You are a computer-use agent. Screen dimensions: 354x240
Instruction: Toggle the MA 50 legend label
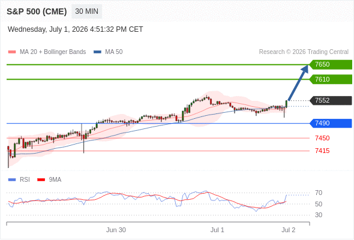pyautogui.click(x=114, y=52)
